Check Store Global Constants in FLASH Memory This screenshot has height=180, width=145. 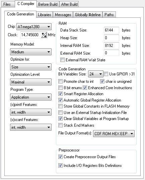click(x=61, y=106)
